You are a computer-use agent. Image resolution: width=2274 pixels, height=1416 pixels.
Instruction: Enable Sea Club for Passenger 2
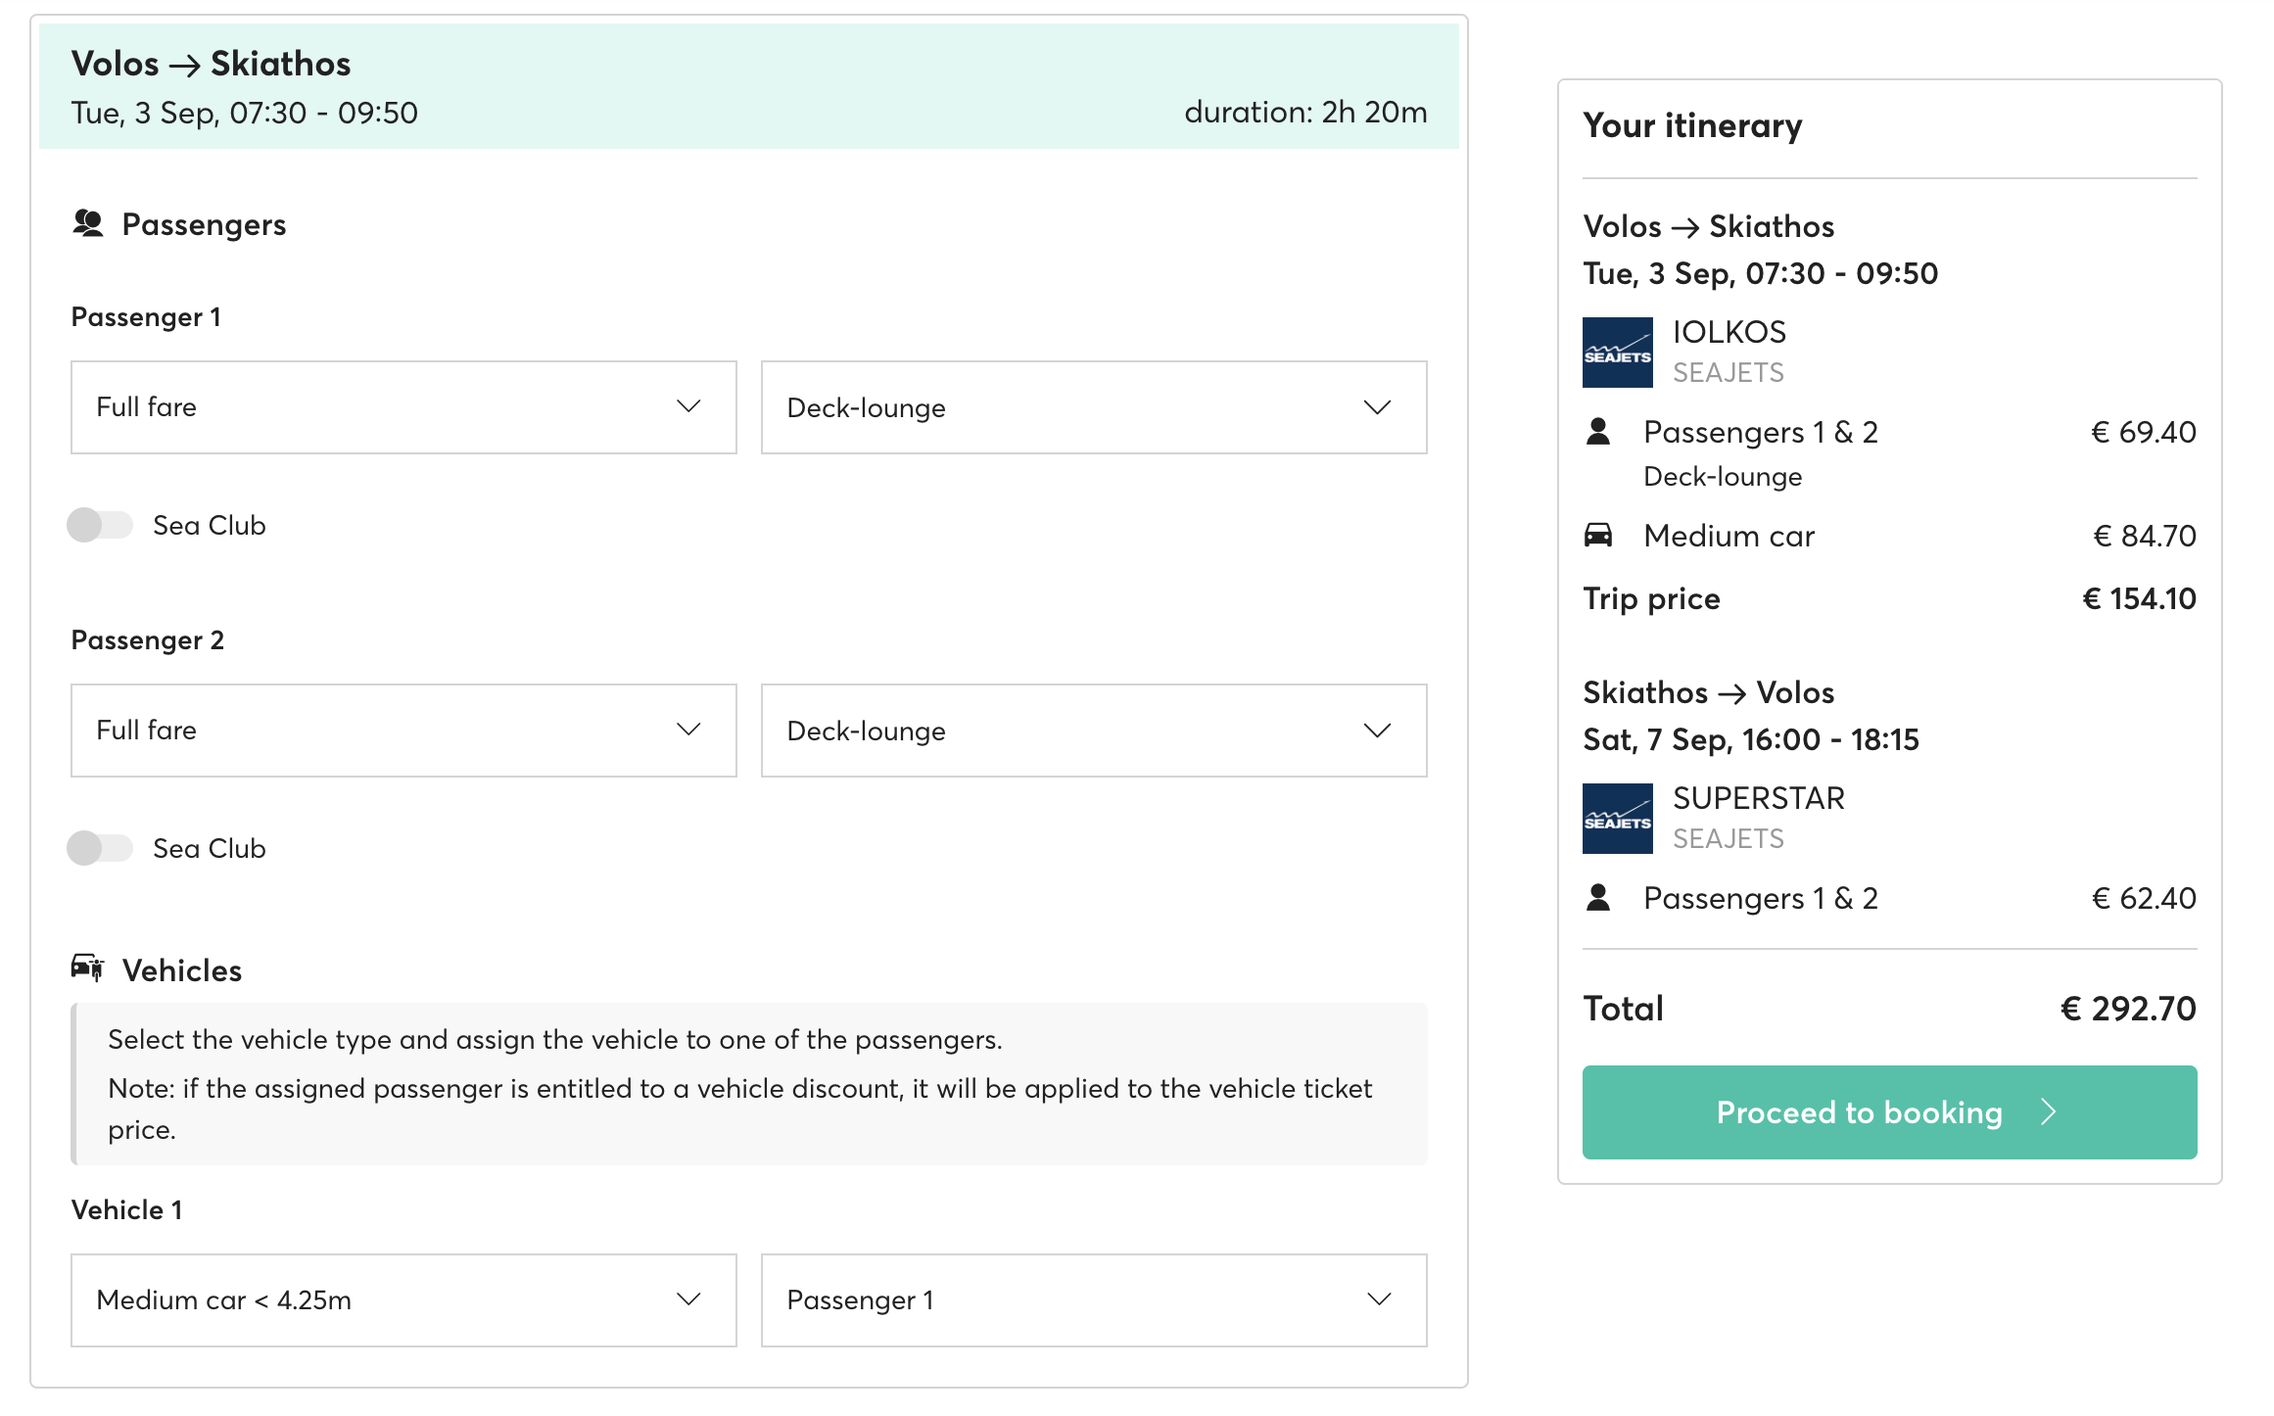pyautogui.click(x=100, y=848)
